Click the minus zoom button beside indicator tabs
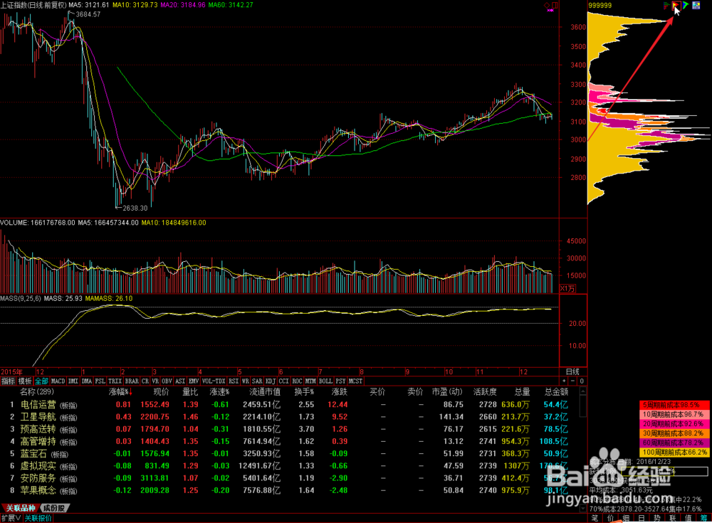712x523 pixels. (x=572, y=381)
